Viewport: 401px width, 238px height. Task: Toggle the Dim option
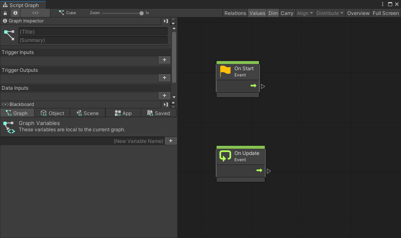point(273,13)
